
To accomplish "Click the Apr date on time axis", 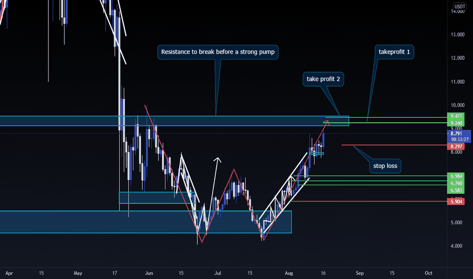I will pos(9,273).
